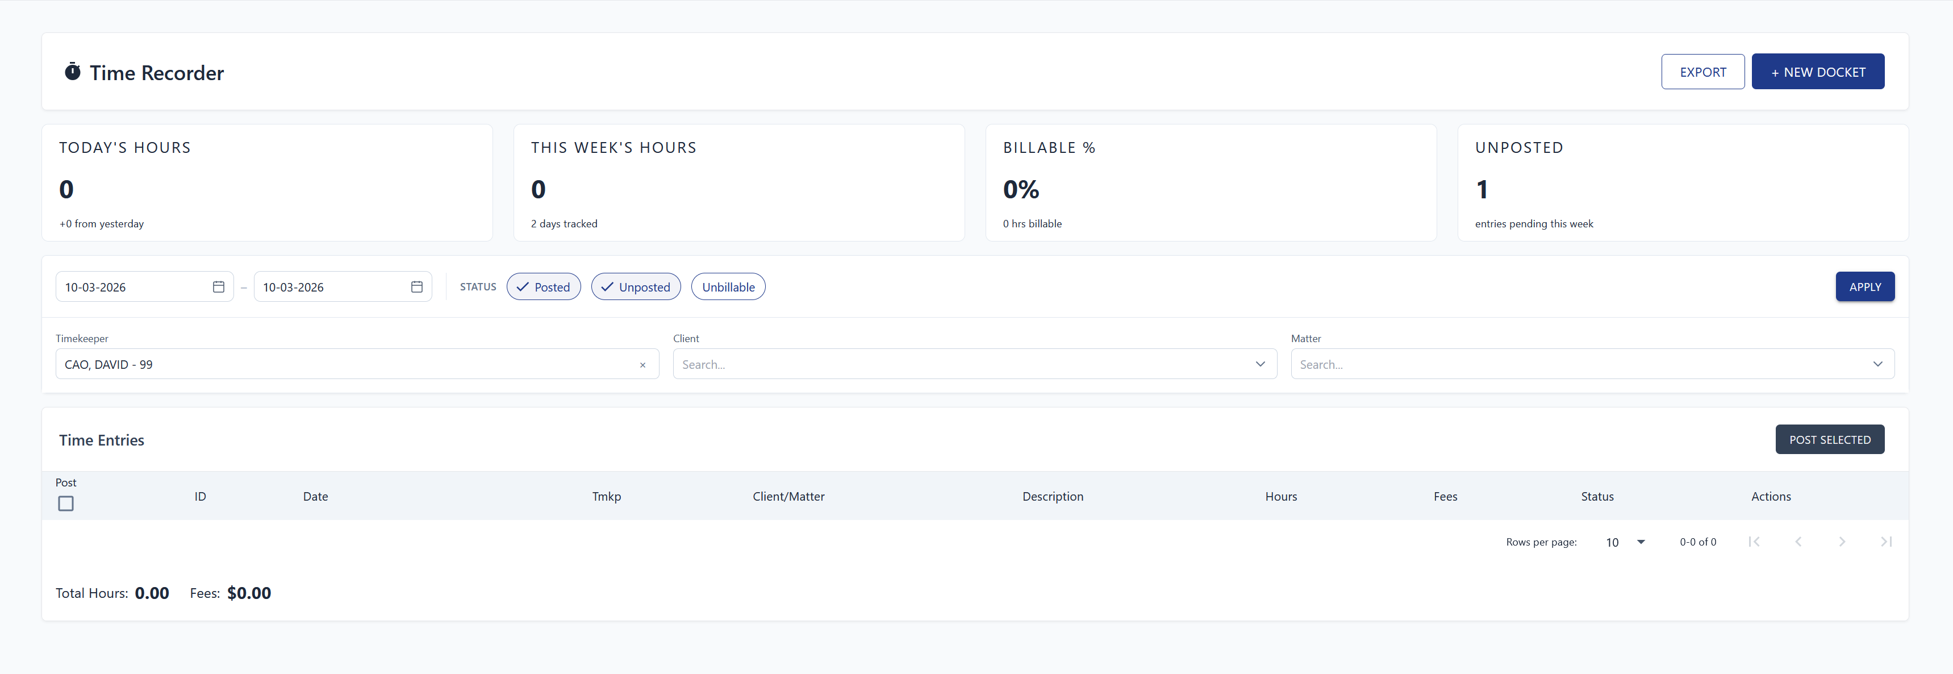Click the Export button

tap(1702, 72)
